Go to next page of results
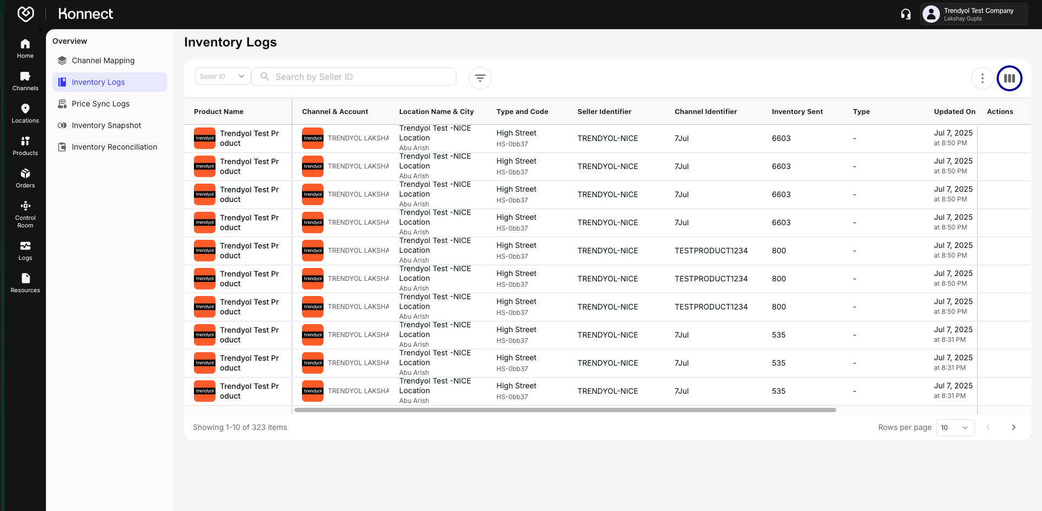The height and width of the screenshot is (511, 1042). [x=1014, y=427]
